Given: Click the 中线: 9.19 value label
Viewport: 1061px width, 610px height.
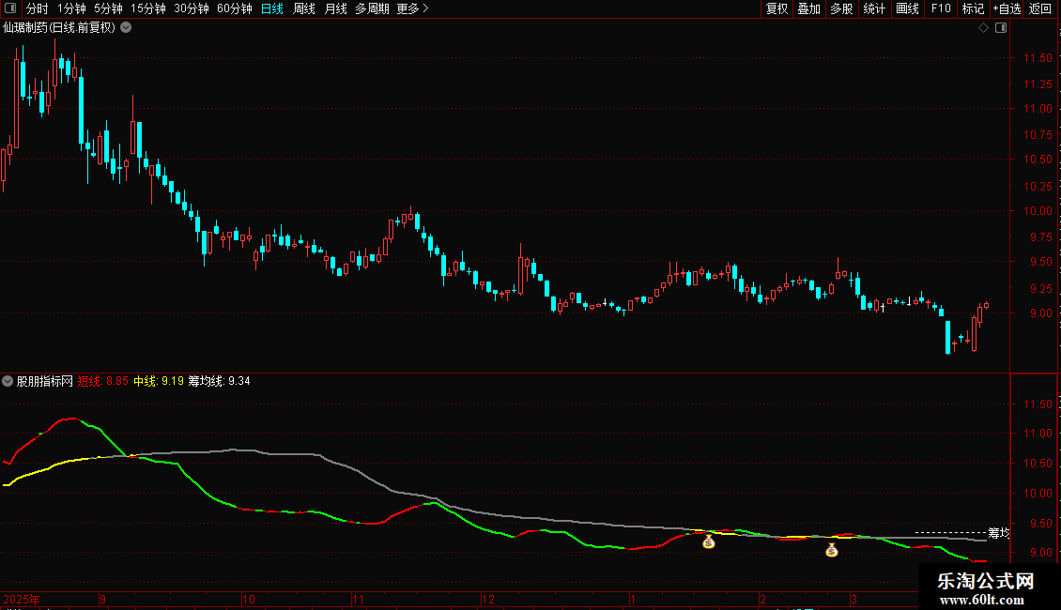Looking at the screenshot, I should coord(159,381).
